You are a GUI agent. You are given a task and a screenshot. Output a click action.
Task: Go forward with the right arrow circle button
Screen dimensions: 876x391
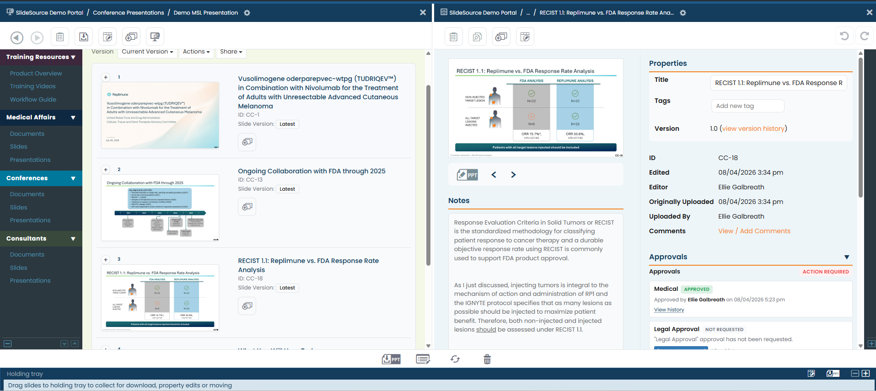tap(37, 37)
